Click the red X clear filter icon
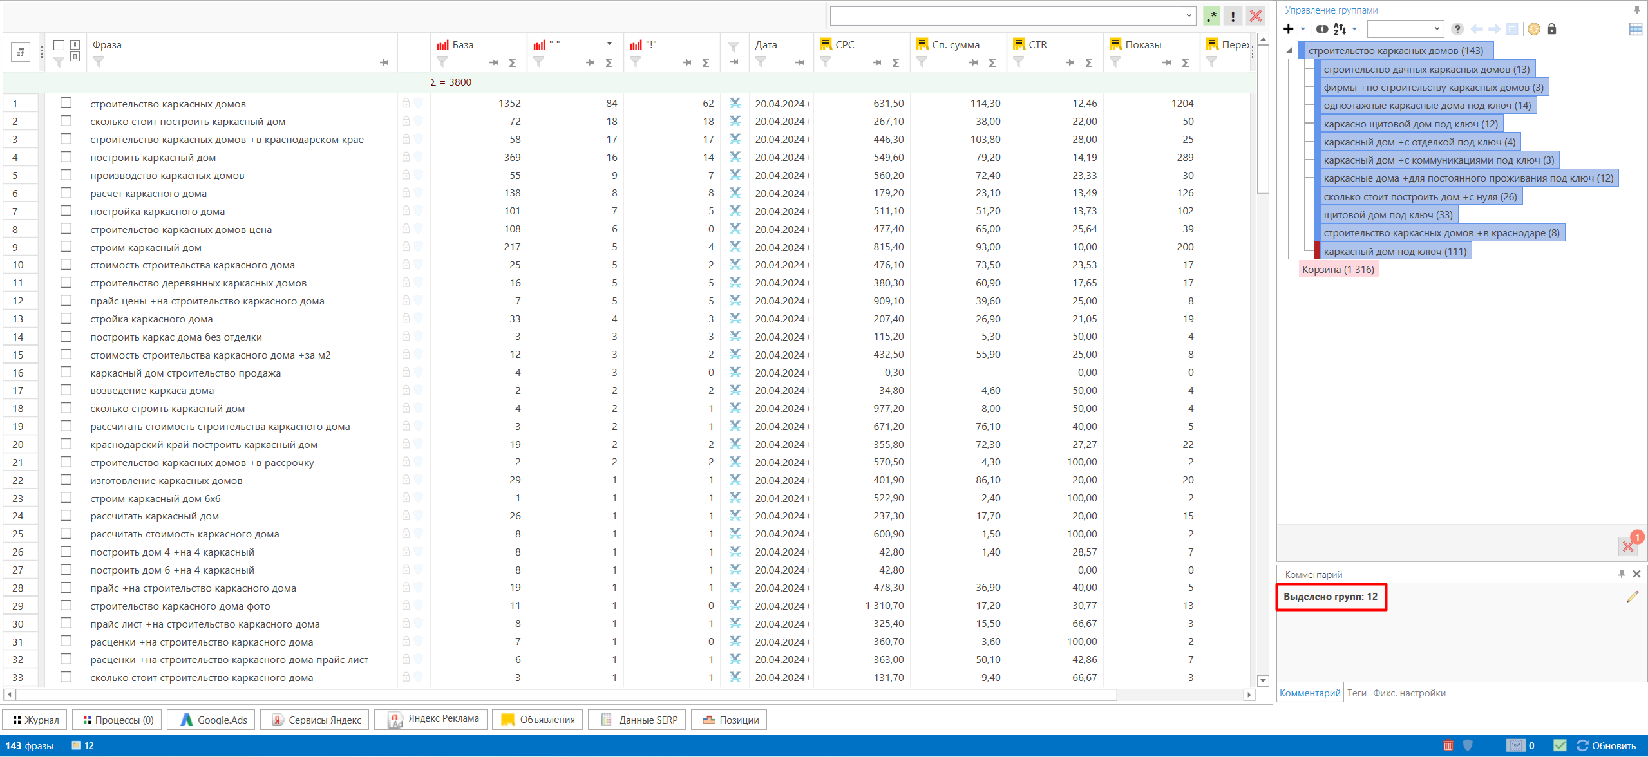1648x757 pixels. pyautogui.click(x=1255, y=16)
